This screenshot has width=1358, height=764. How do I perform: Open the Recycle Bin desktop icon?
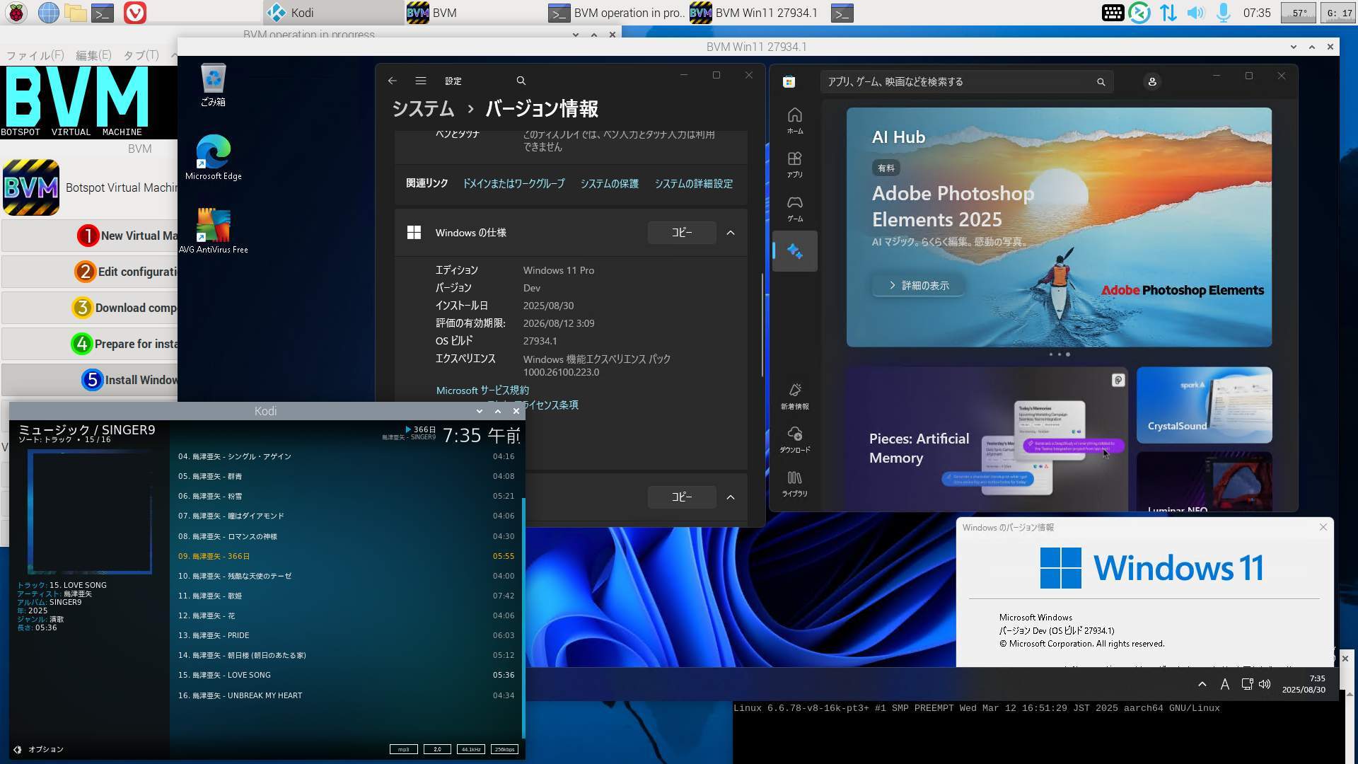coord(213,84)
